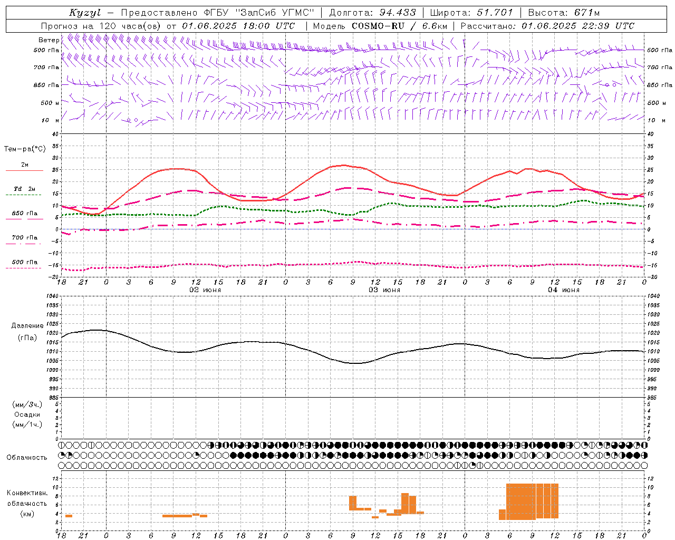The width and height of the screenshot is (675, 540).
Task: Click the Модель COSMO-RU / 6.6км label
Action: (x=380, y=26)
